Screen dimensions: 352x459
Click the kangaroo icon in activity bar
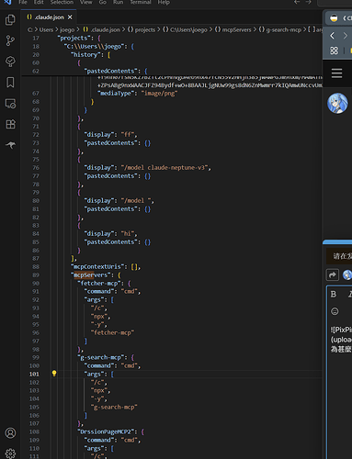pyautogui.click(x=10, y=145)
